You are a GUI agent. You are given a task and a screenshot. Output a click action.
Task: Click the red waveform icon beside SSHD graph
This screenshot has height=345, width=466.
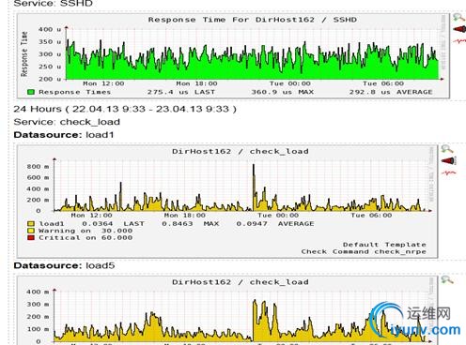(459, 41)
